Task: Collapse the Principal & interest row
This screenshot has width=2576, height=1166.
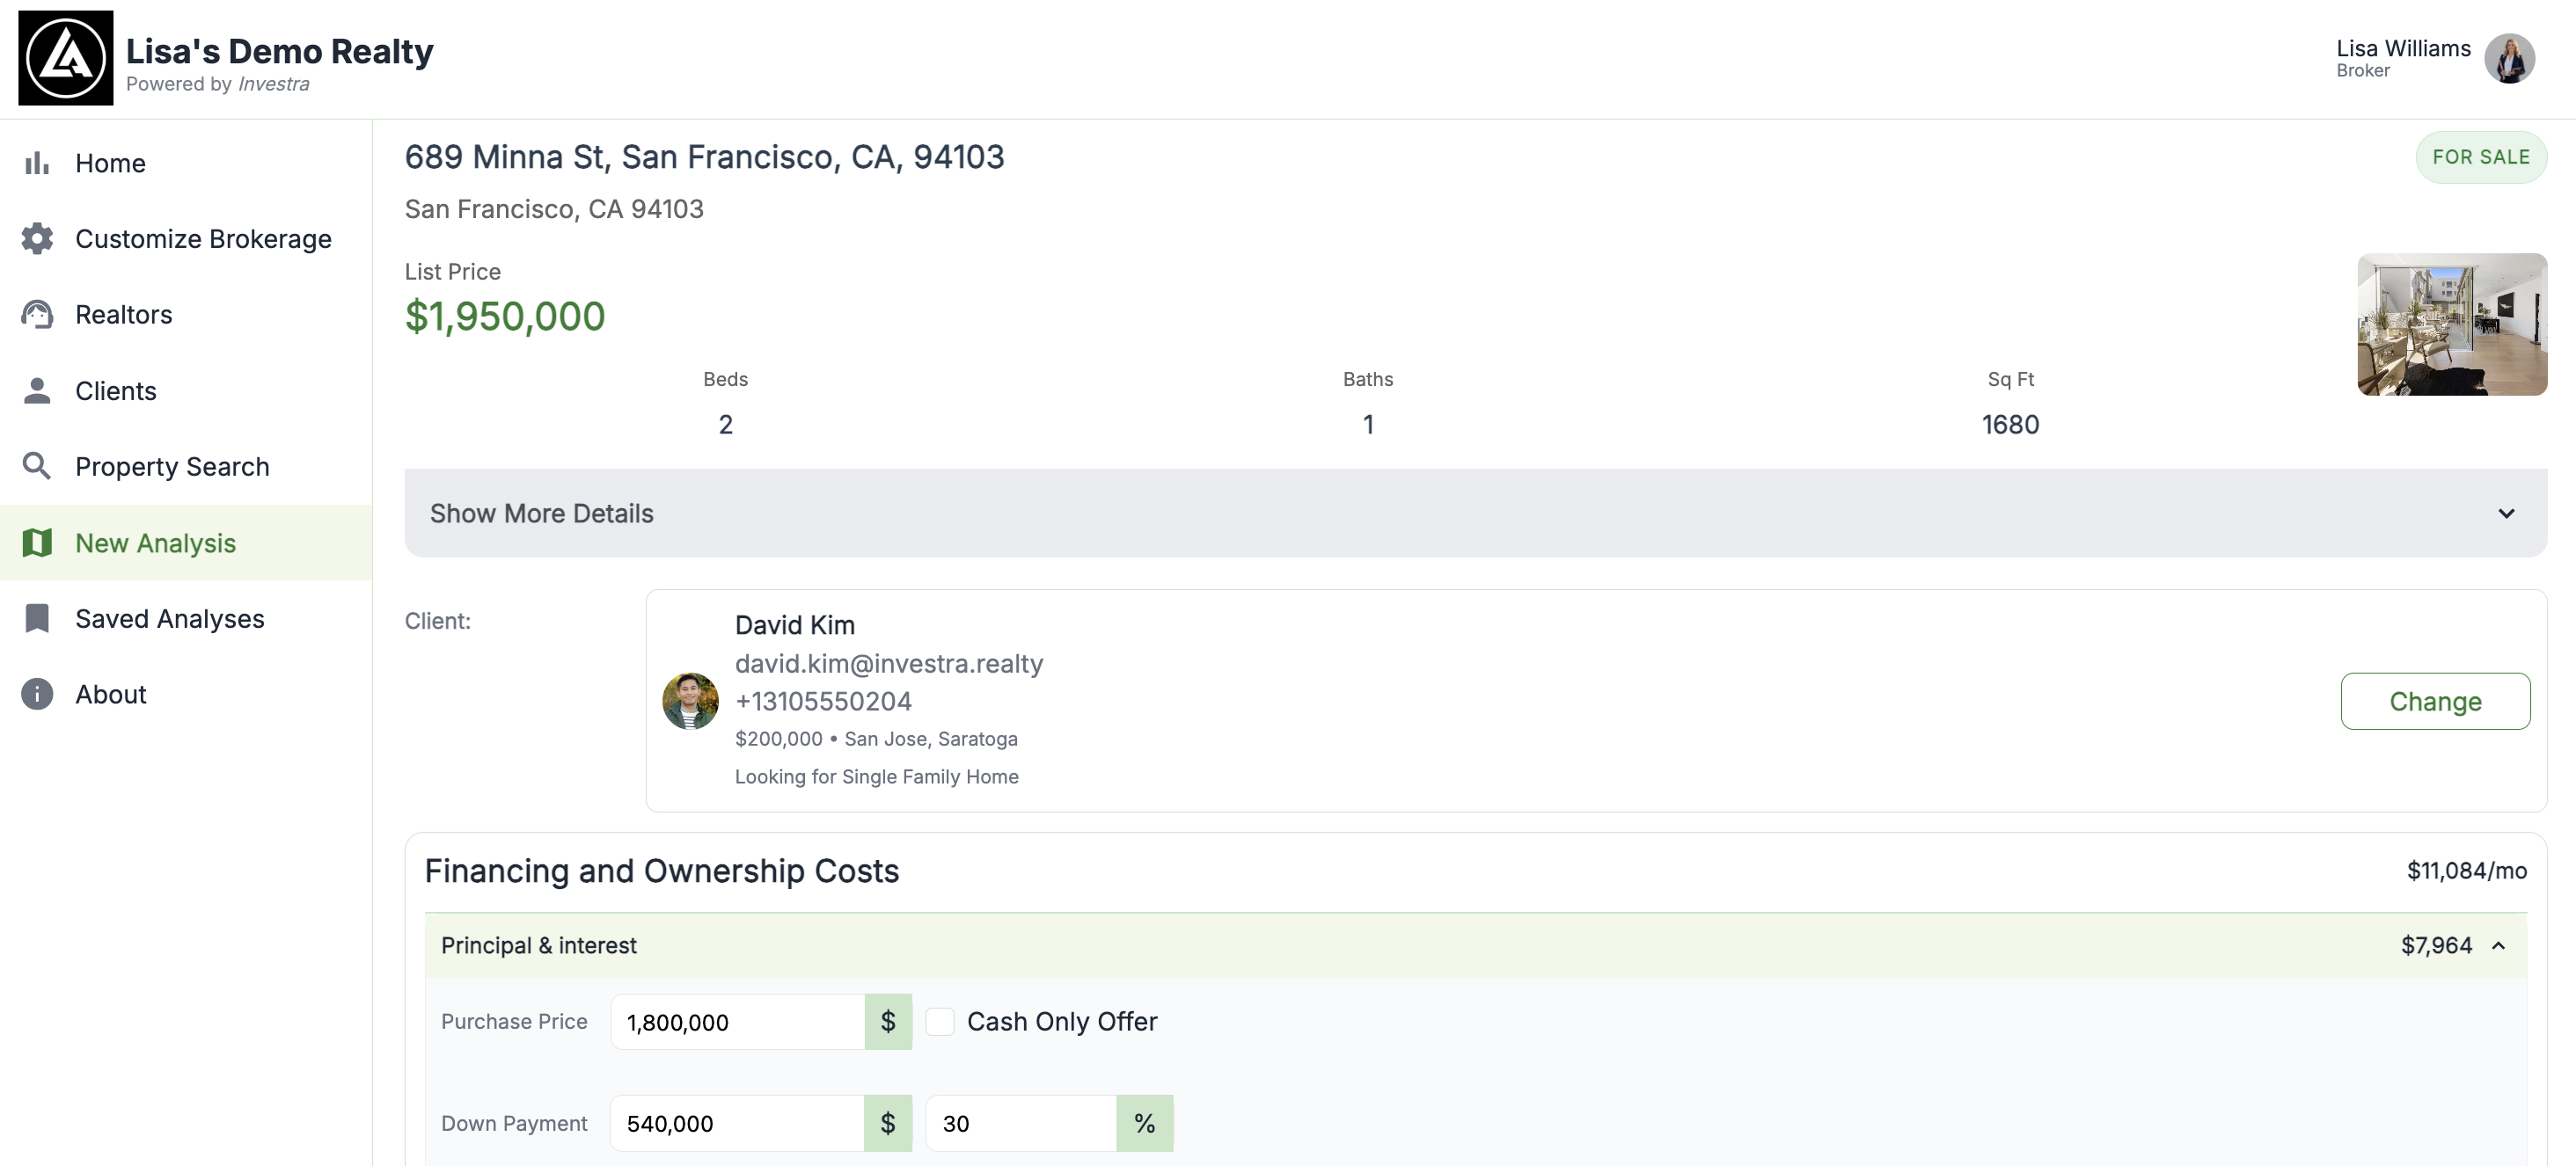Action: [x=2498, y=945]
